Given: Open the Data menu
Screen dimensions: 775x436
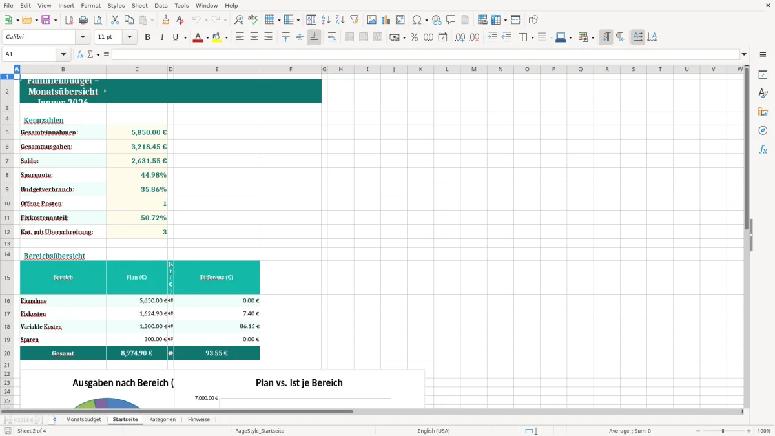Looking at the screenshot, I should click(161, 5).
